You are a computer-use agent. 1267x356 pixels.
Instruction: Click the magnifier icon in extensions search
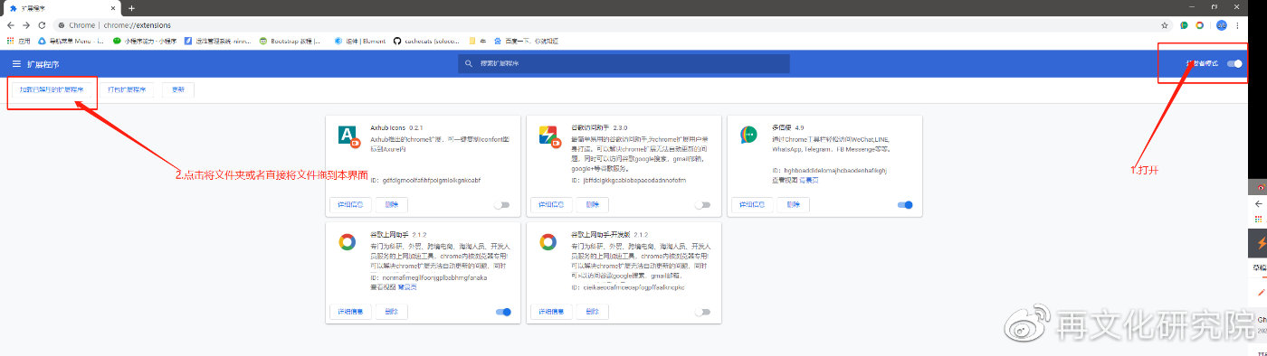(x=468, y=63)
